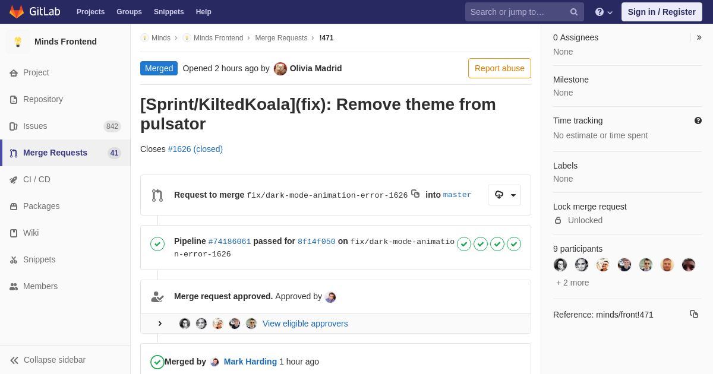Click the Issues count badge 842
The height and width of the screenshot is (374, 713).
112,126
